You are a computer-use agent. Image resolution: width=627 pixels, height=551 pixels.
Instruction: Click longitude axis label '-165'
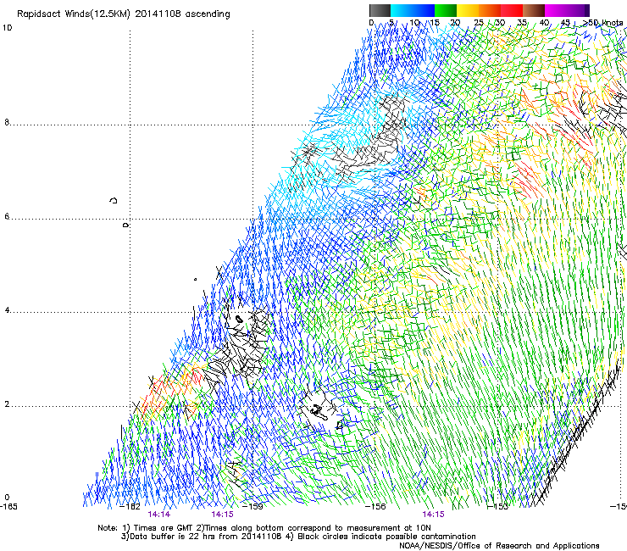[8, 507]
